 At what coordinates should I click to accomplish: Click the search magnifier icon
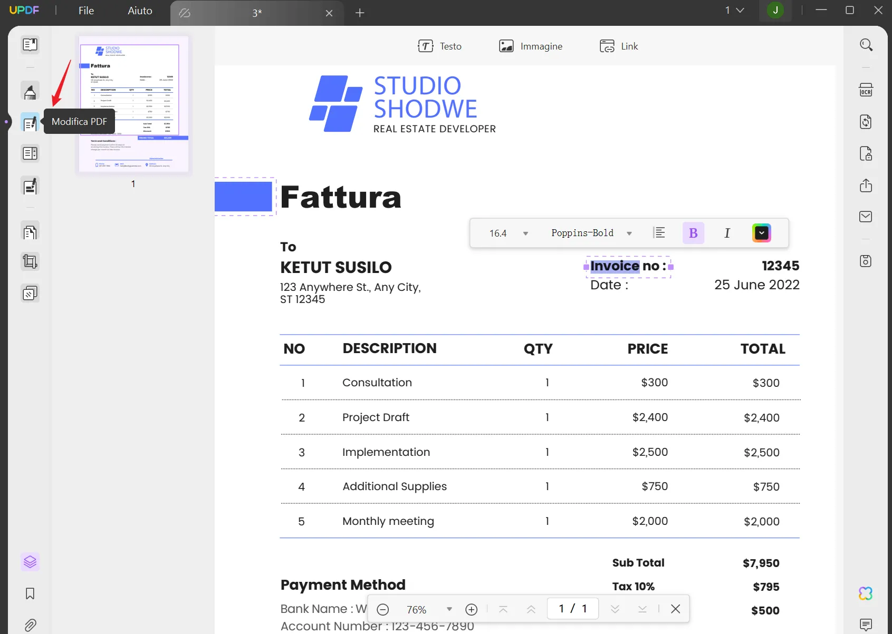[866, 45]
